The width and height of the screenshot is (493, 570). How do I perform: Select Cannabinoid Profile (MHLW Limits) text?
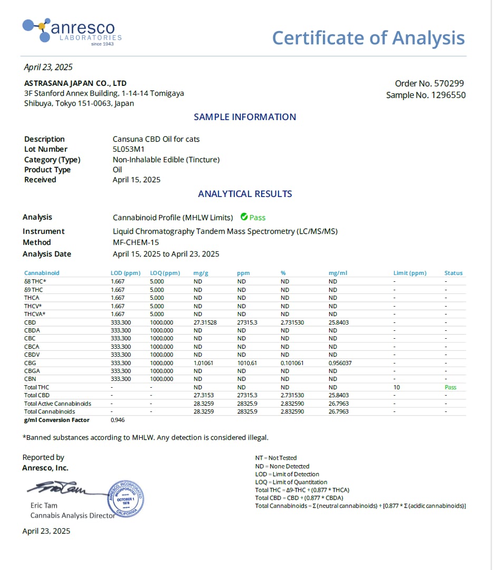coord(173,218)
